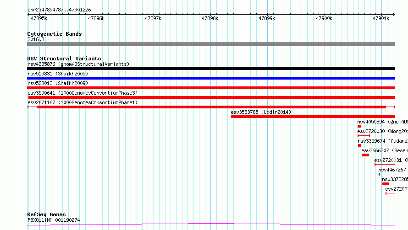Click the thin esv2720031 variant line

pos(385,165)
